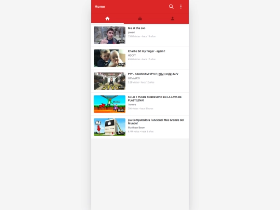Viewport: 280px width, 210px height.
Task: Switch to the Account profile tab icon
Action: [173, 19]
